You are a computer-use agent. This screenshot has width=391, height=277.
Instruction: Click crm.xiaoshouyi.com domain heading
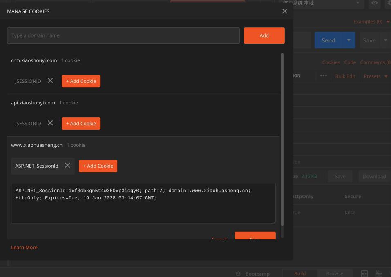34,60
